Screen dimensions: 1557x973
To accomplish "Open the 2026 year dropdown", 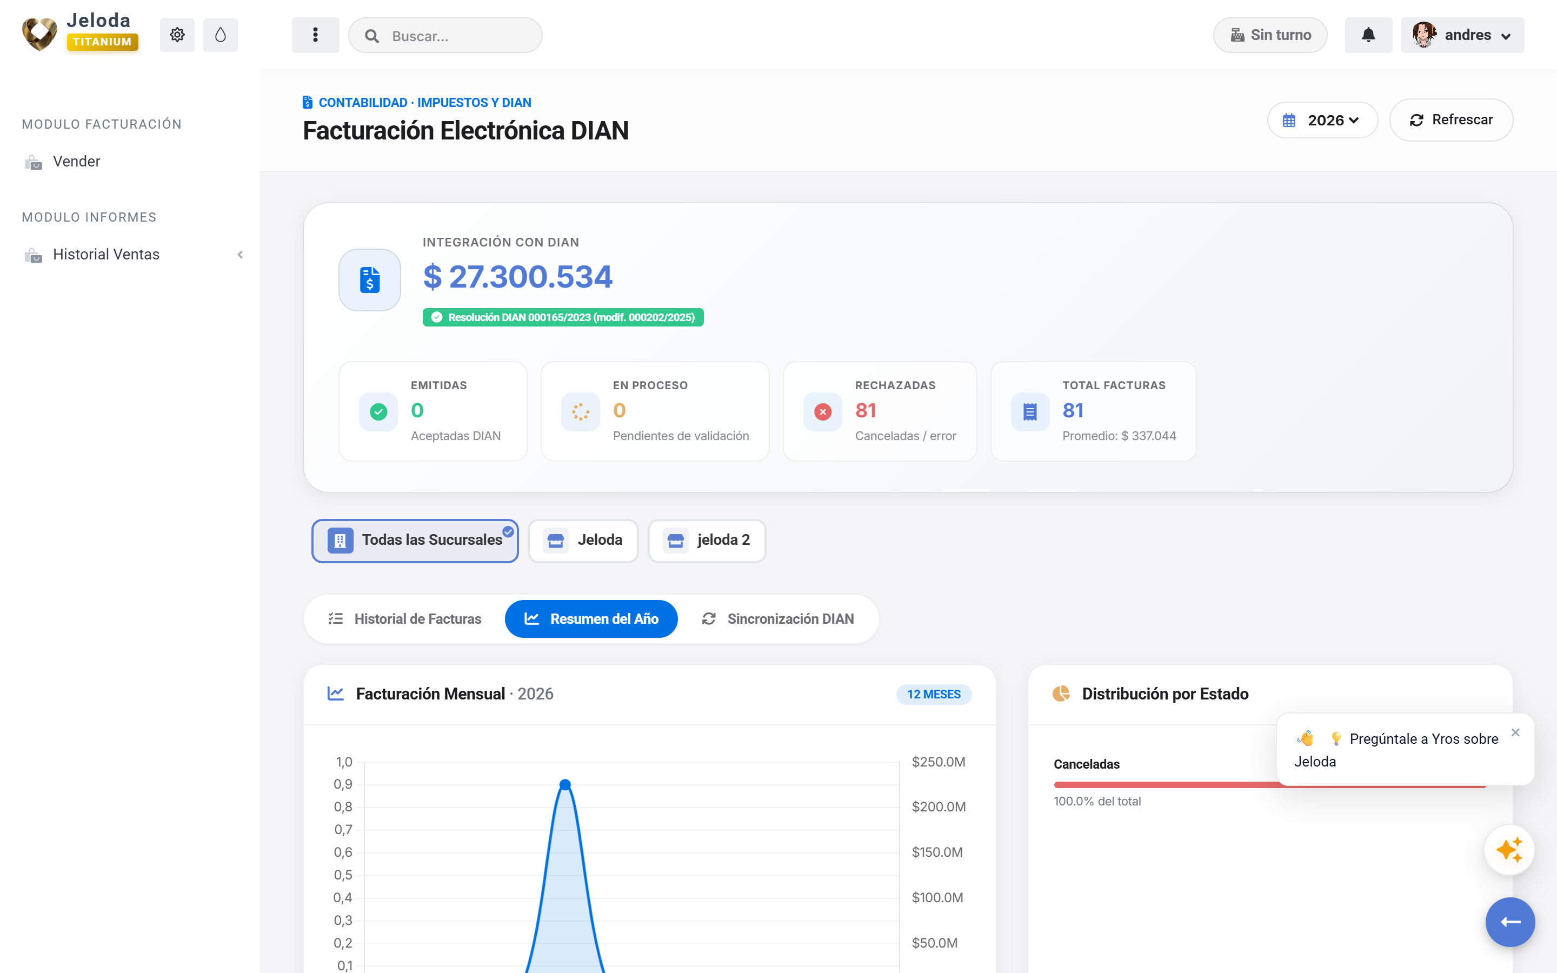I will 1322,121.
